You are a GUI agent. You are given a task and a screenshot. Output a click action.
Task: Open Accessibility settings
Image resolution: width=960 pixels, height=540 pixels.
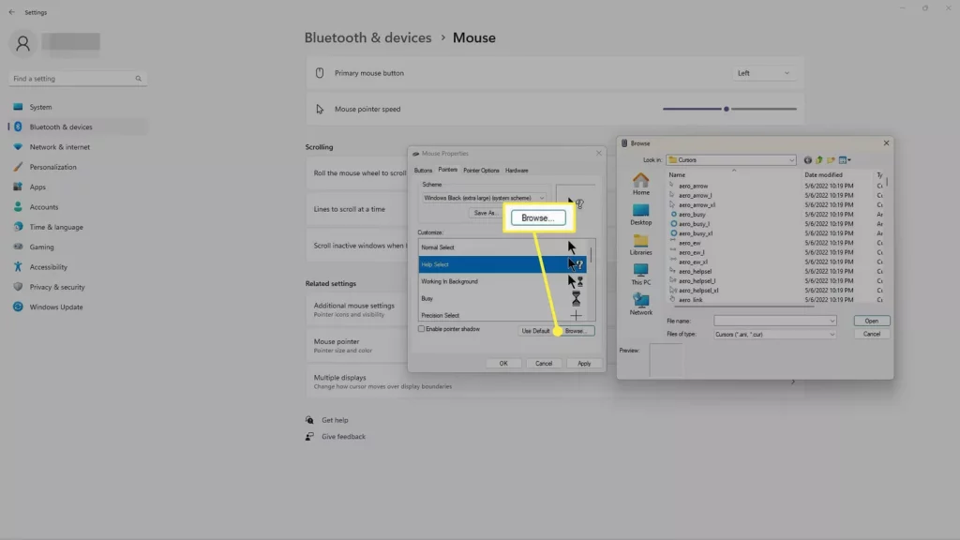[77, 267]
